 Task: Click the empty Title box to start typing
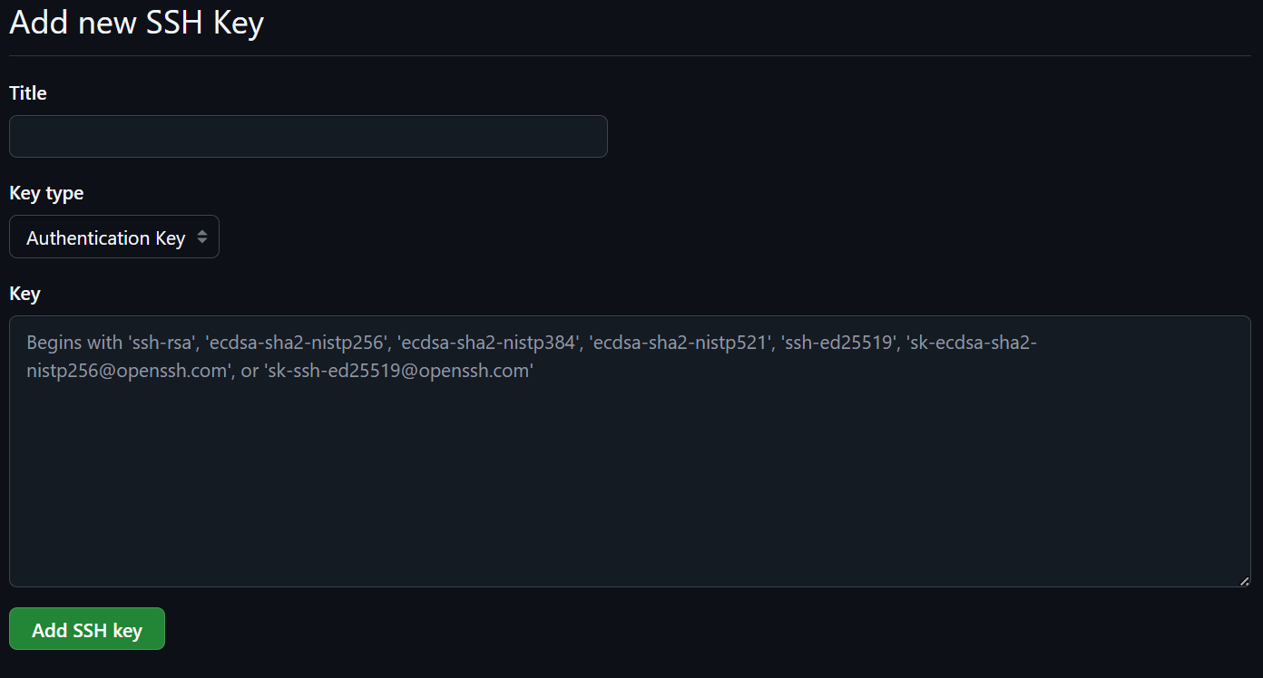tap(308, 136)
